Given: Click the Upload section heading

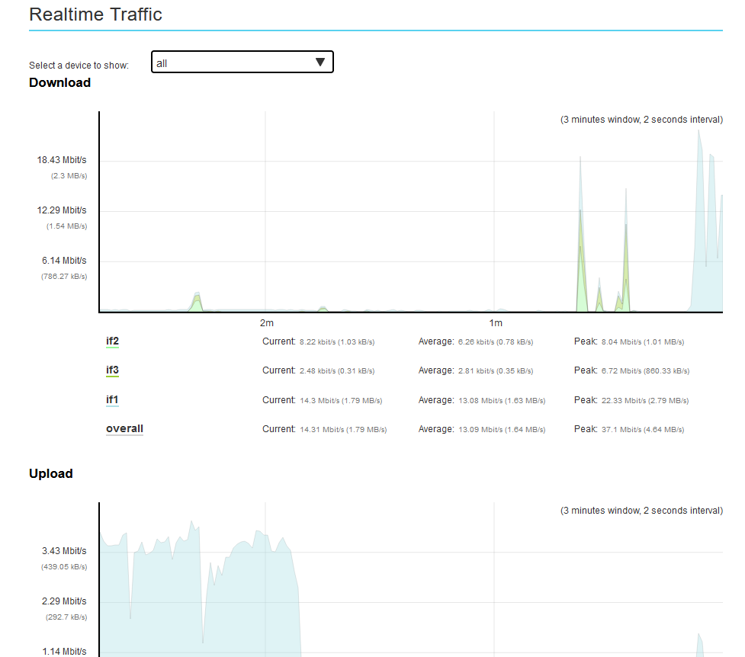Looking at the screenshot, I should point(51,473).
